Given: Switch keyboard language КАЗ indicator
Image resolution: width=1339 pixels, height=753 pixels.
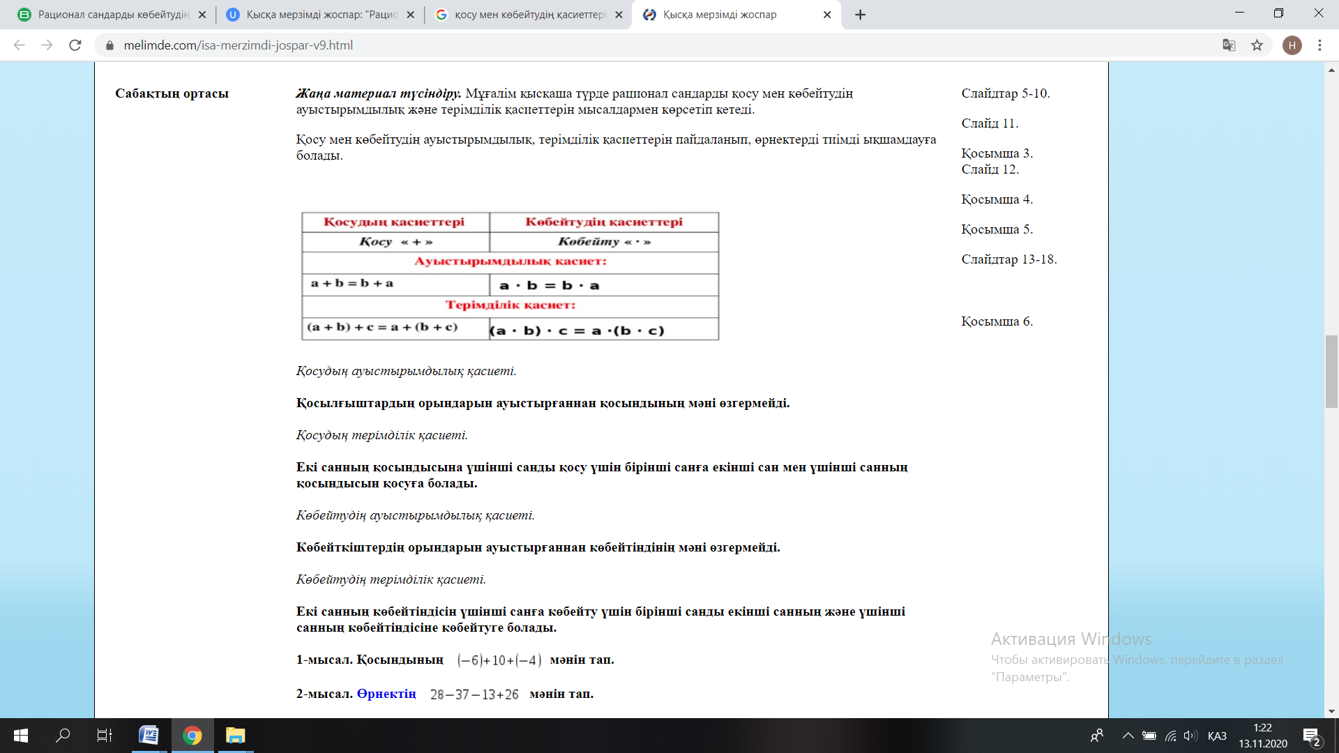Looking at the screenshot, I should point(1217,736).
